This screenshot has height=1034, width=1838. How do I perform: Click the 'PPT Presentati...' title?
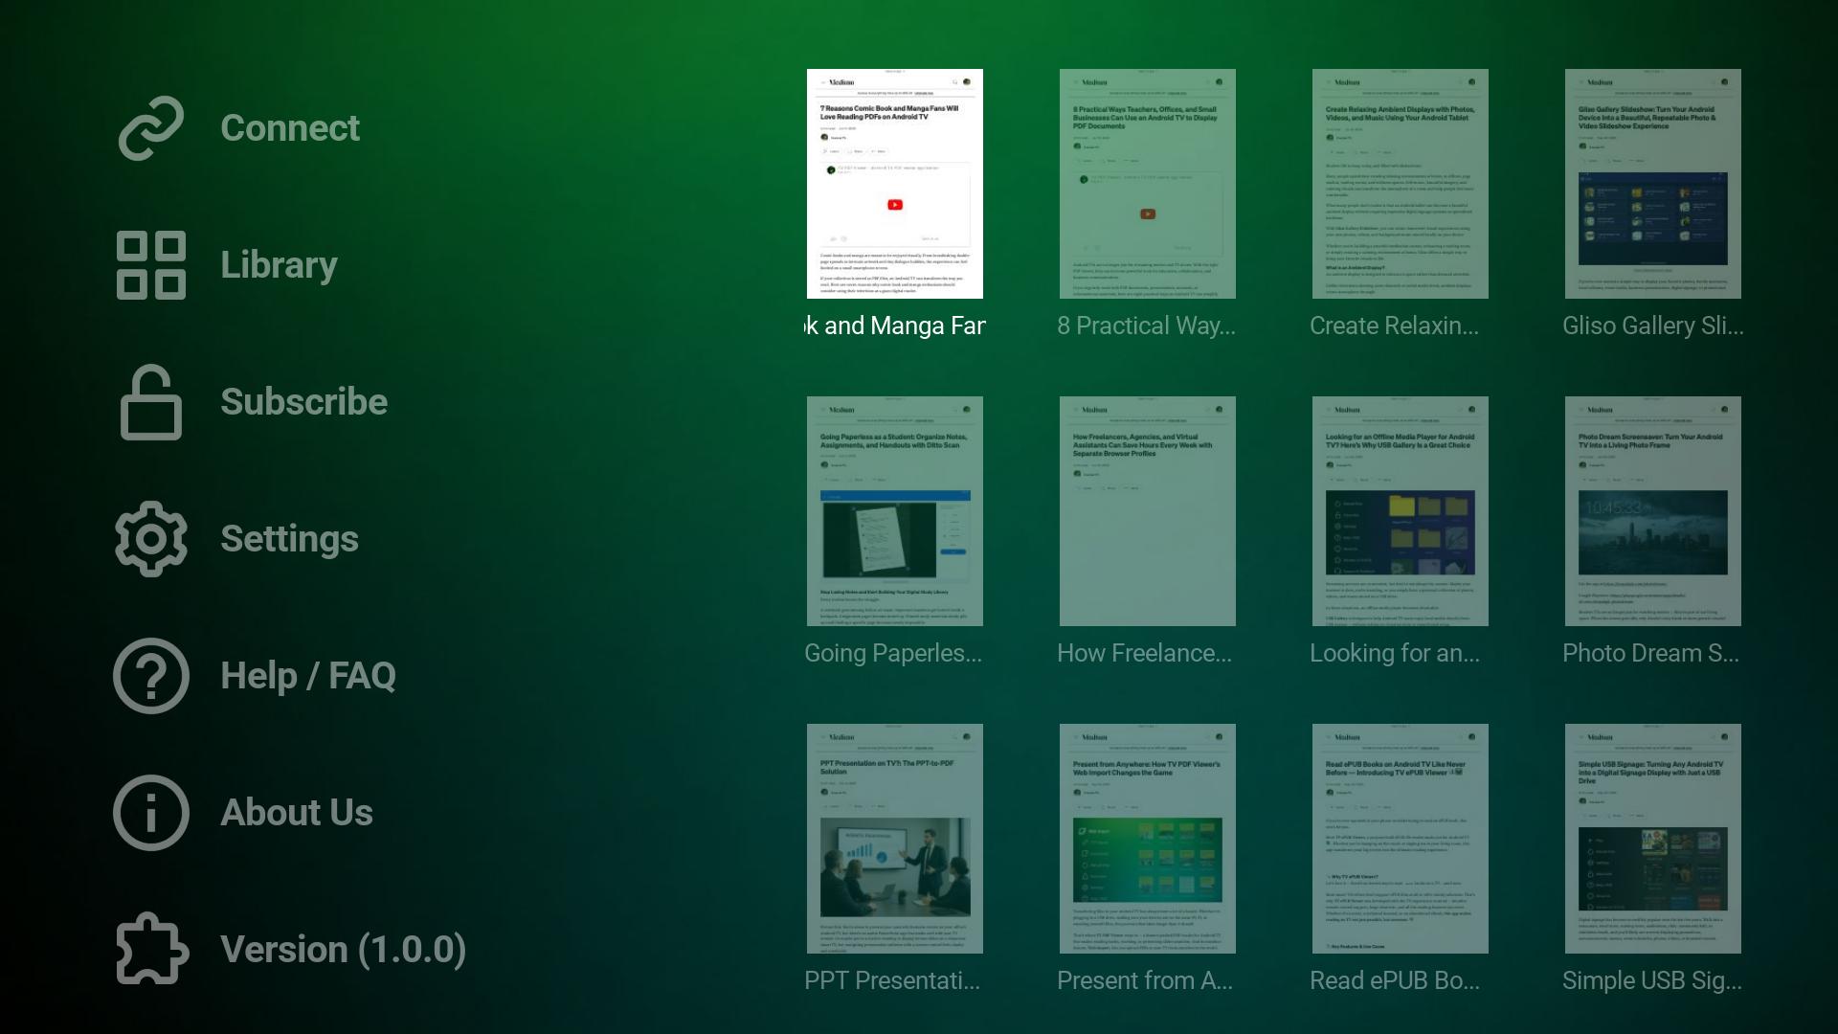[892, 981]
